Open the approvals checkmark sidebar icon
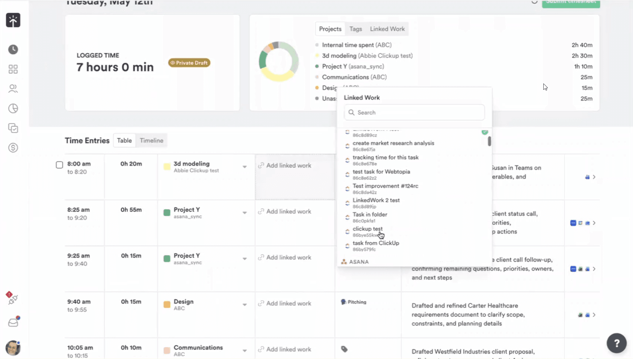Viewport: 633px width, 359px height. [13, 128]
